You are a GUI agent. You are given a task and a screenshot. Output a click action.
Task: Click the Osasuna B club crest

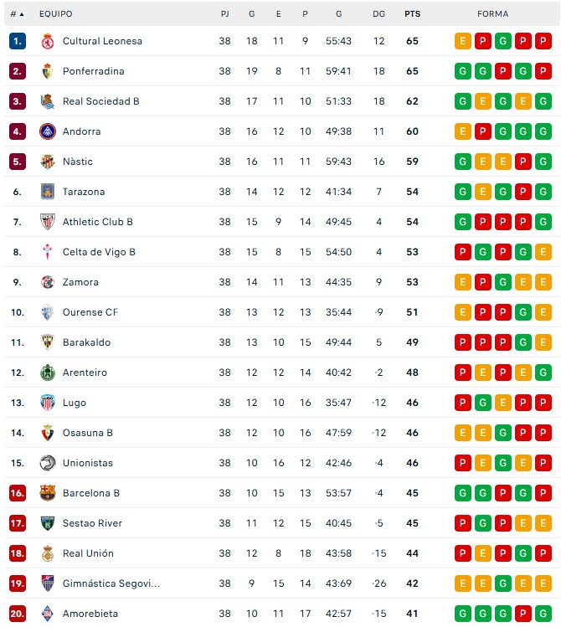pos(47,433)
